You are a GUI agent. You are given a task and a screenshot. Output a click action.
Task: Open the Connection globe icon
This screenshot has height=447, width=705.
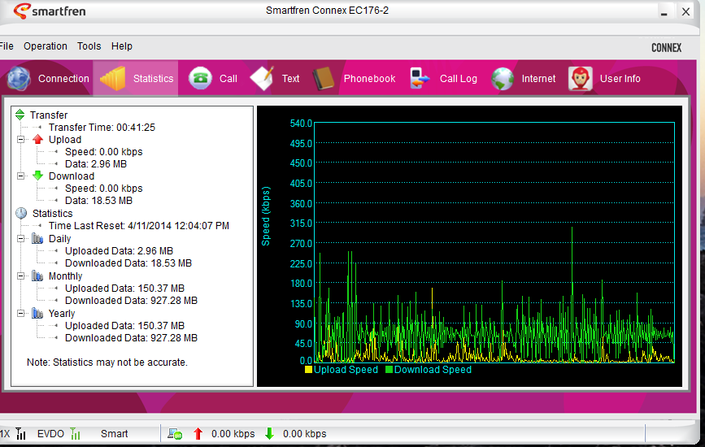(x=19, y=79)
